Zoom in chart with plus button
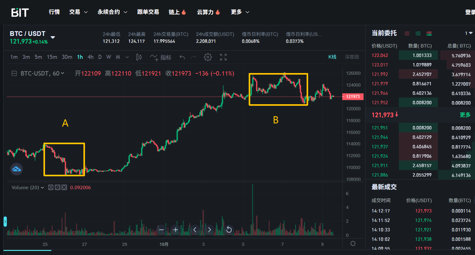The image size is (475, 255). [x=176, y=230]
